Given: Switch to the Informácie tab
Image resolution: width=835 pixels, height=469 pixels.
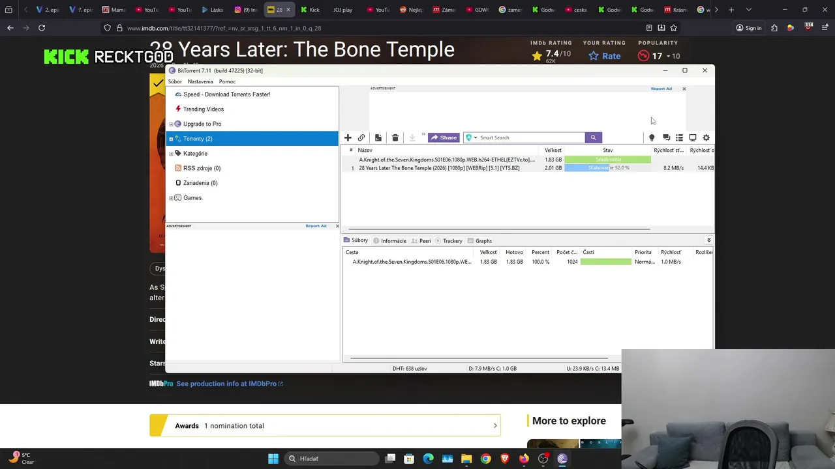Looking at the screenshot, I should 389,241.
